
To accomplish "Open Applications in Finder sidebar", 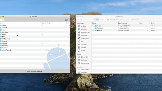I will pyautogui.click(x=84, y=32).
